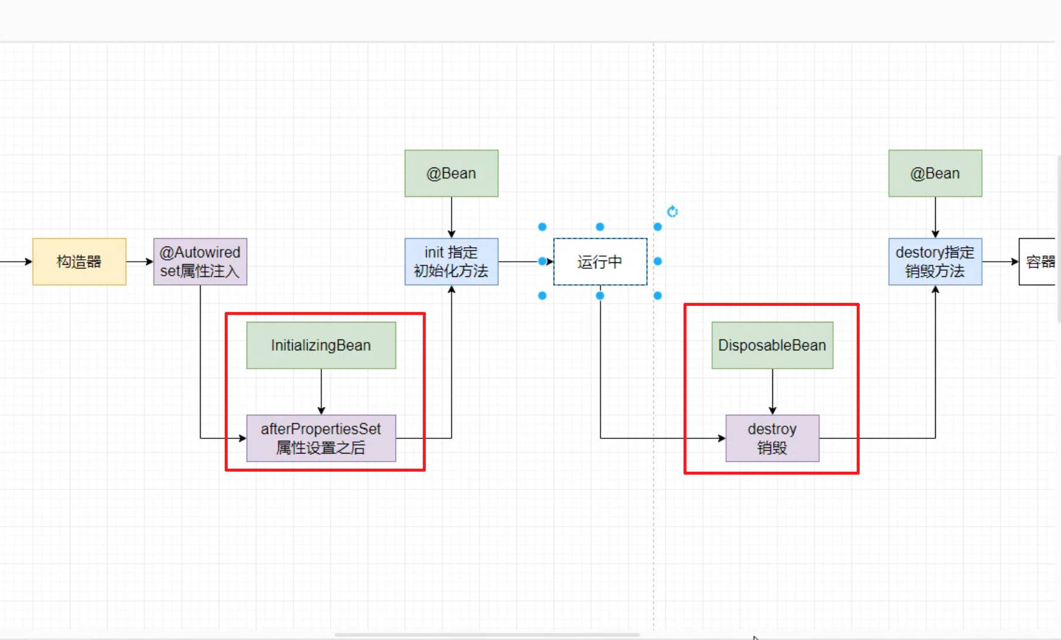Click the bottom-middle resize handle of 运行中
1061x640 pixels.
pos(600,296)
